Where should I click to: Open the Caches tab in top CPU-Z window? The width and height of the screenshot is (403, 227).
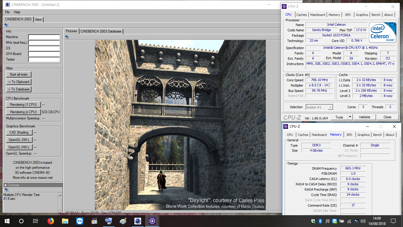pyautogui.click(x=302, y=15)
